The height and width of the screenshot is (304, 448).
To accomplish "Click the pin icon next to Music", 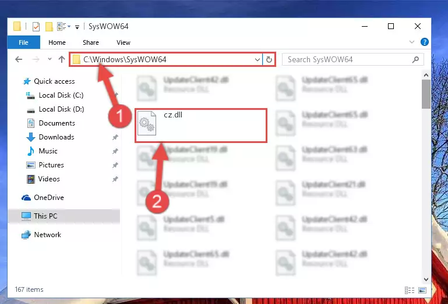I will pos(115,151).
